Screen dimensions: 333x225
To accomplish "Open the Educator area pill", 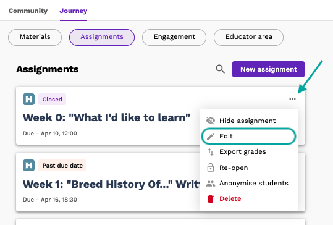I will [x=249, y=37].
